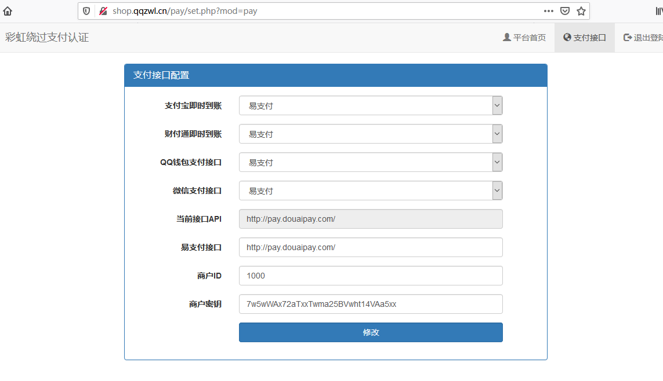
Task: Select the QQ钱包支付接口 label
Action: coord(191,162)
